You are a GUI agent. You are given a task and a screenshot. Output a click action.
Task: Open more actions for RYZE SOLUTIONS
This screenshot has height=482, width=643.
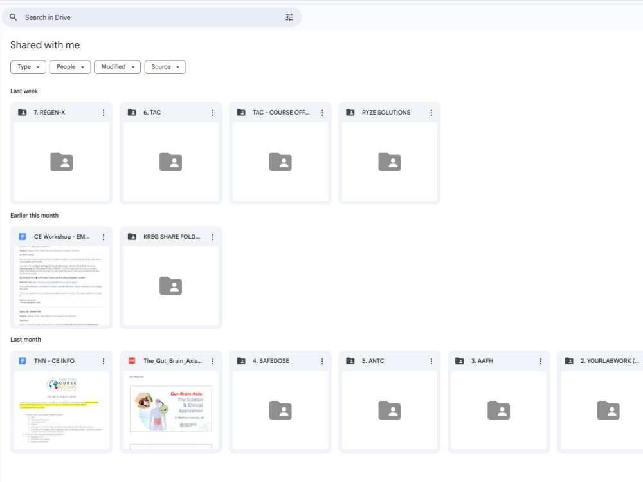click(431, 113)
